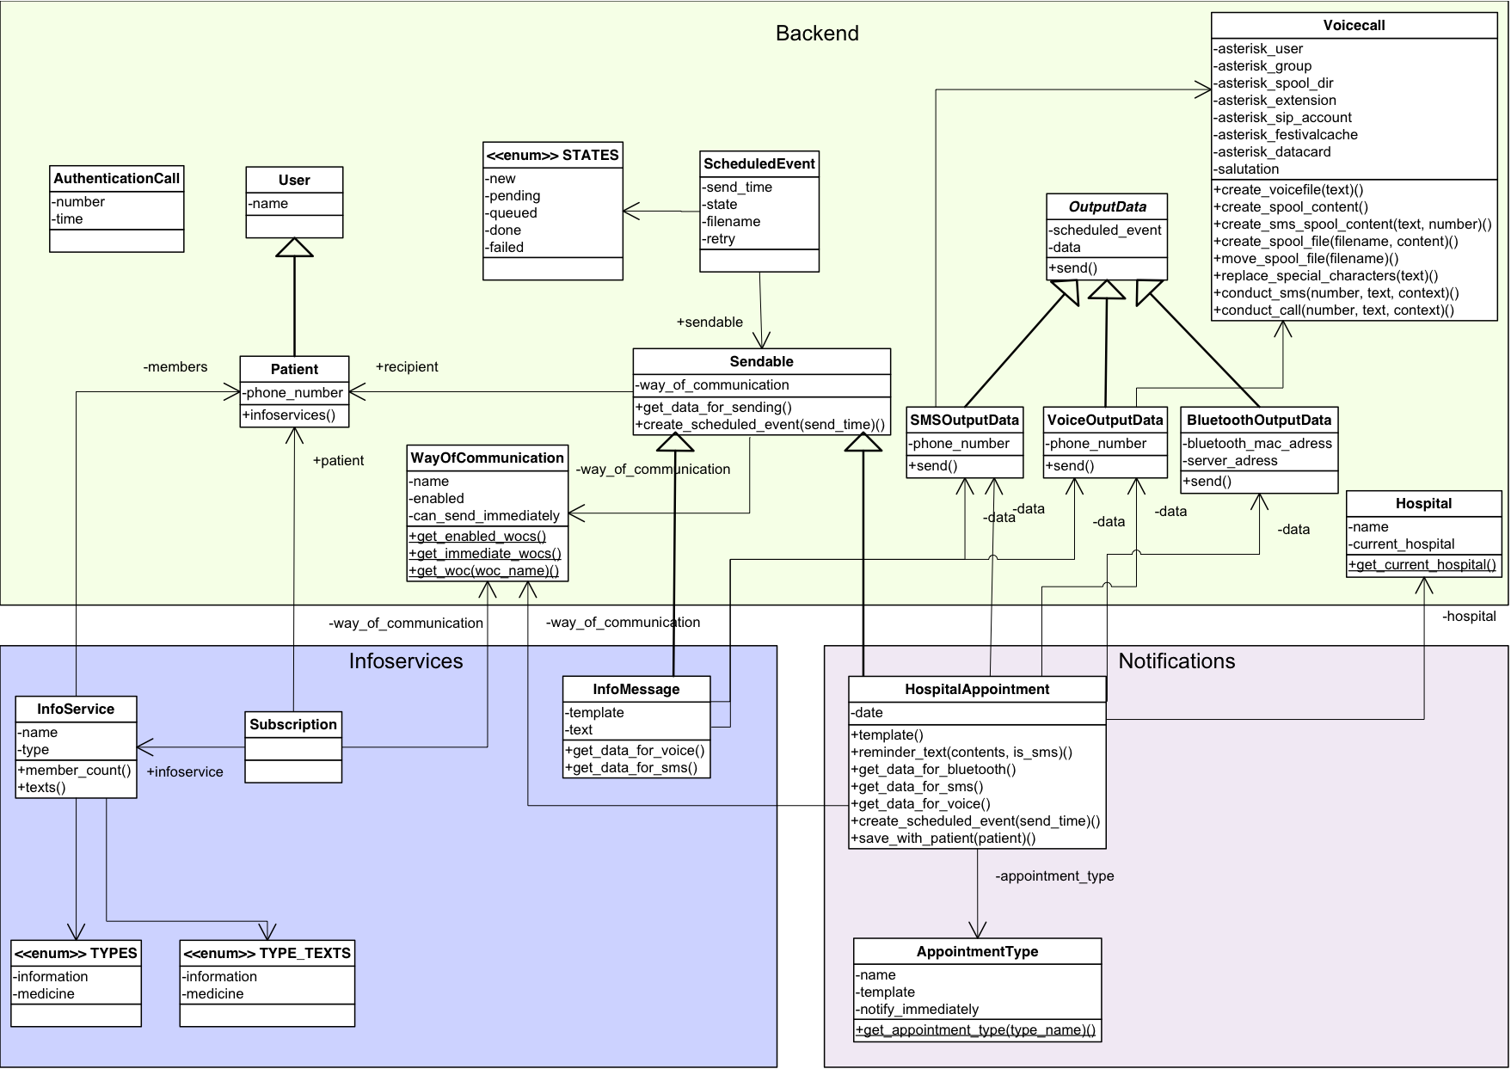The height and width of the screenshot is (1069, 1511).
Task: Click the inheritance arrow above Patient
Action: pos(293,246)
